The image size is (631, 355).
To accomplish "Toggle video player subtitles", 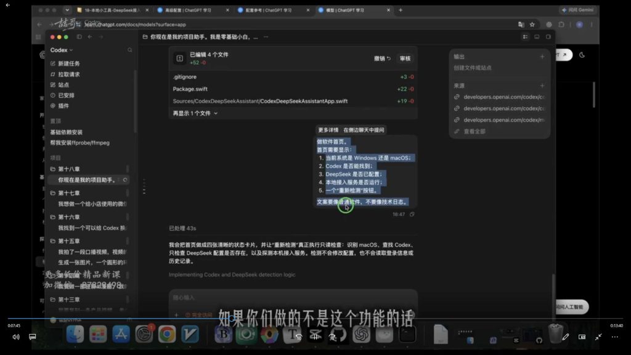I will [33, 337].
